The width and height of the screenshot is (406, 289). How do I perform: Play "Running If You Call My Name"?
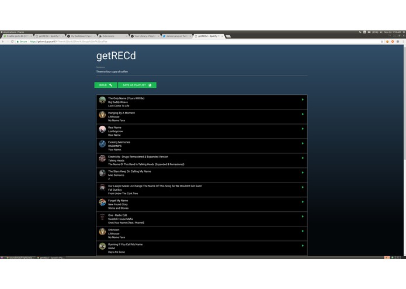coord(303,246)
